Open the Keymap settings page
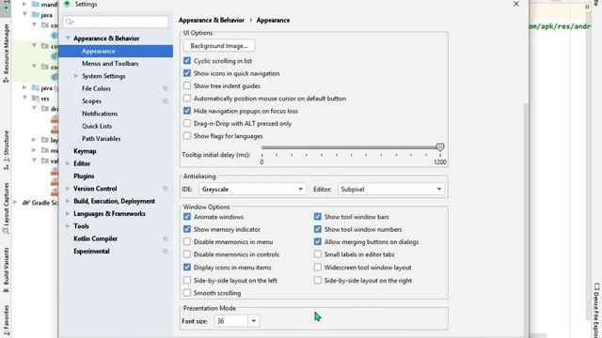This screenshot has height=338, width=602. pos(85,151)
